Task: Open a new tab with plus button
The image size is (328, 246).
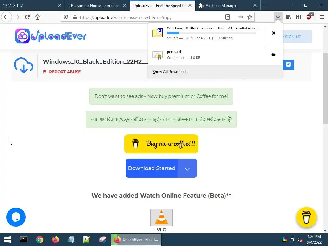Action: (x=266, y=5)
